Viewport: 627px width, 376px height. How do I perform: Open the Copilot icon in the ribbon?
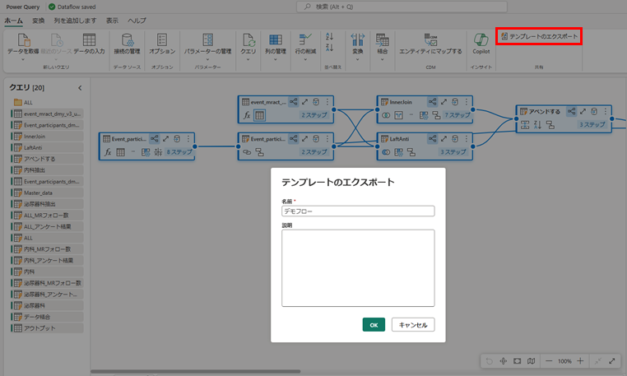[481, 40]
